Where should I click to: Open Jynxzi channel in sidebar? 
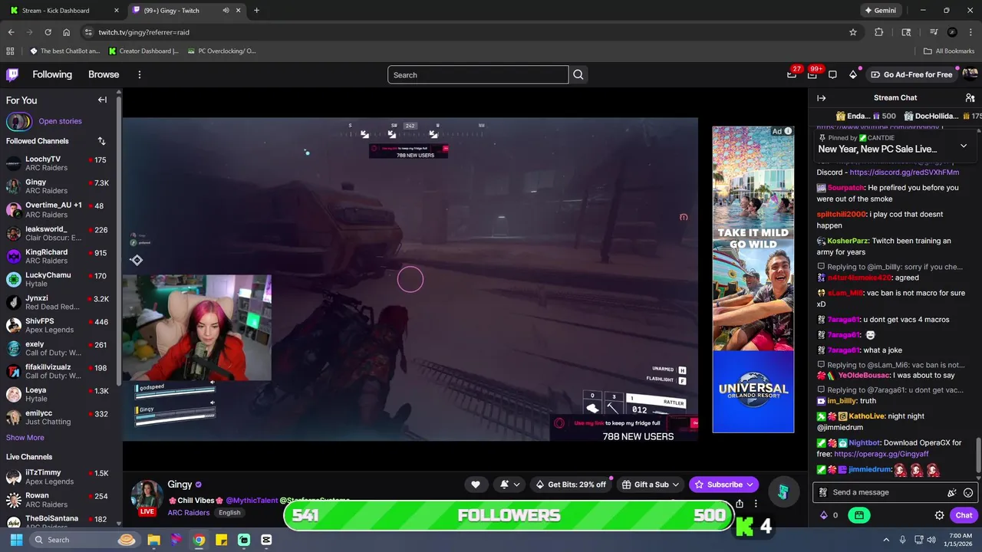(x=58, y=302)
